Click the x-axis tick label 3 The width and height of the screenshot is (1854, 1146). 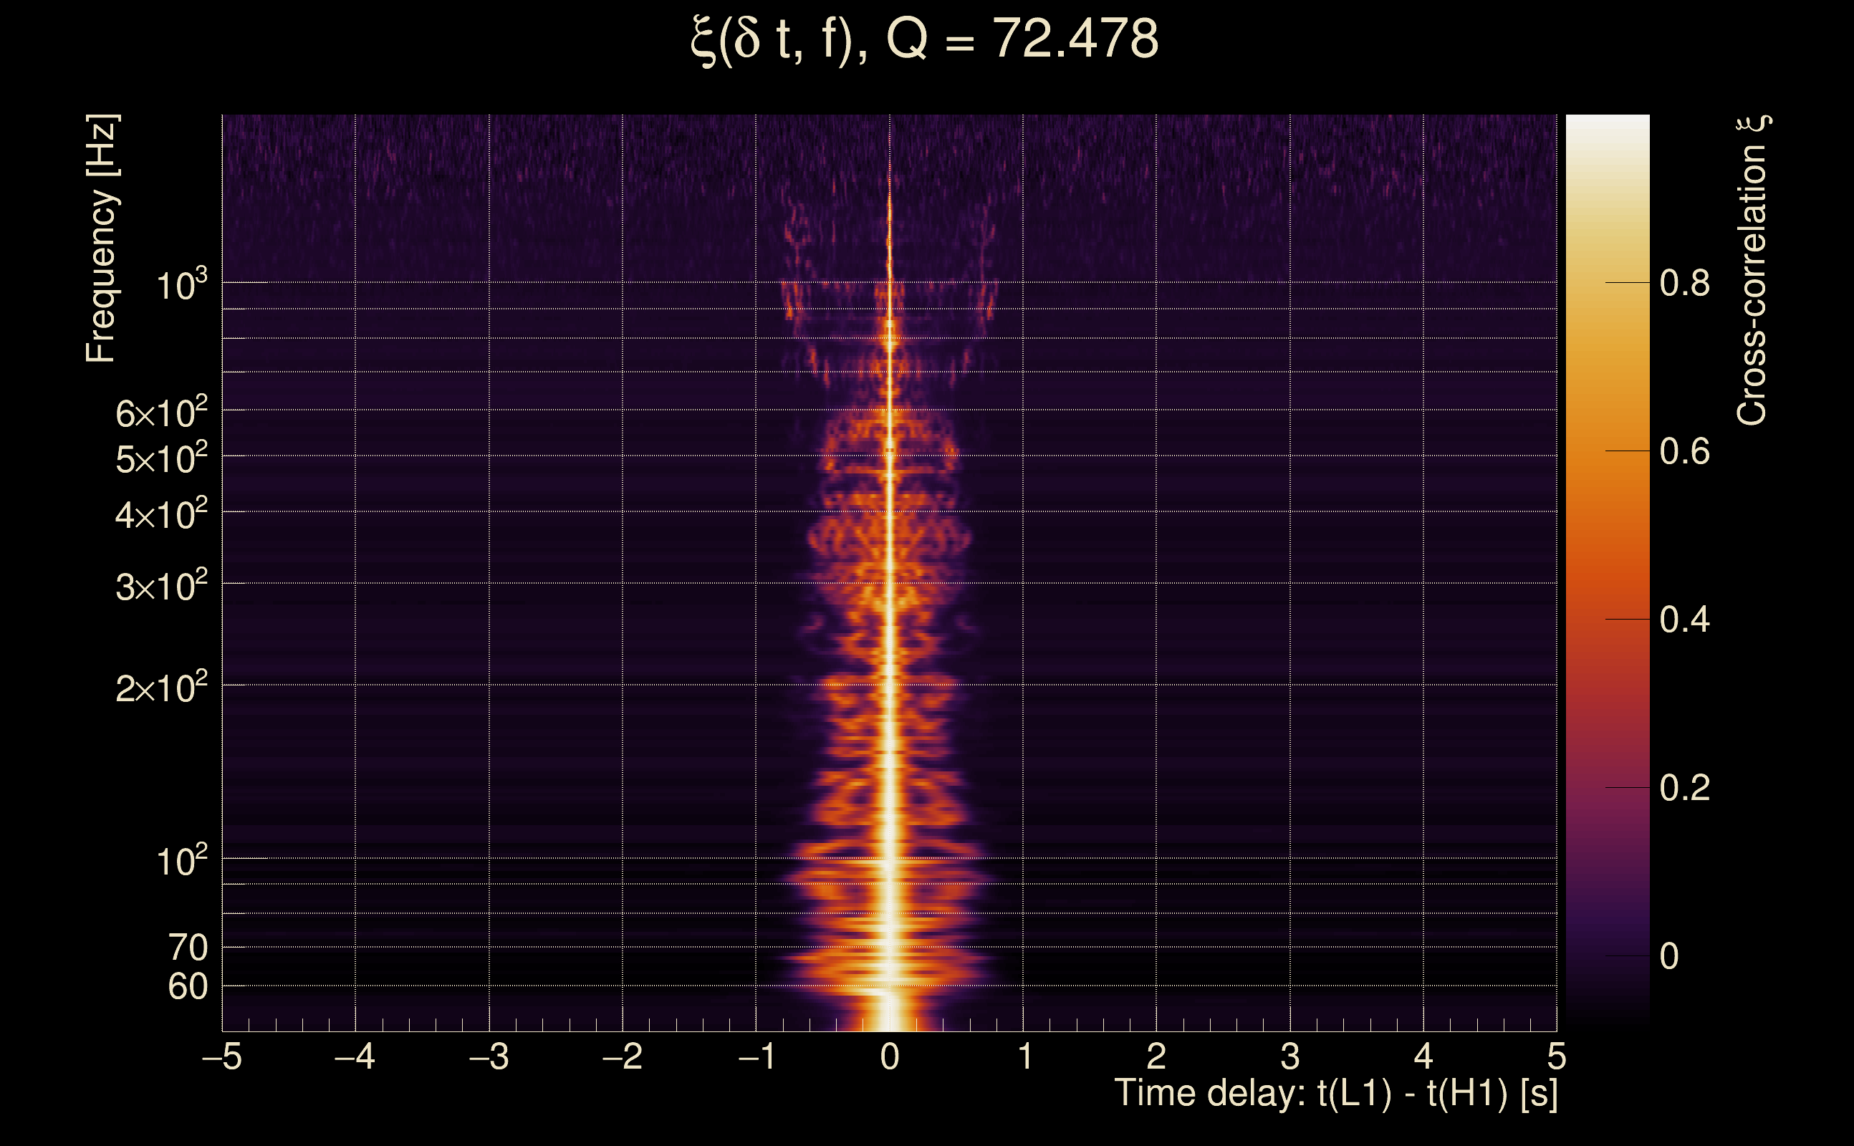(x=1290, y=1056)
